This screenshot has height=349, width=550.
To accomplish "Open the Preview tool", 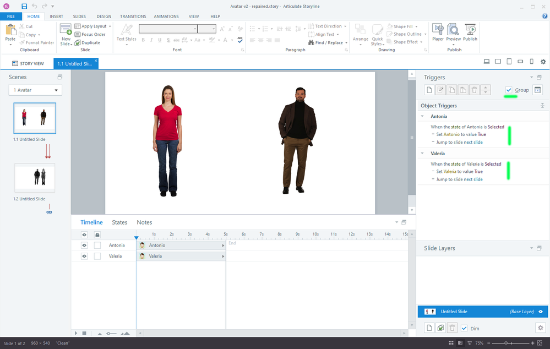I will (x=453, y=31).
